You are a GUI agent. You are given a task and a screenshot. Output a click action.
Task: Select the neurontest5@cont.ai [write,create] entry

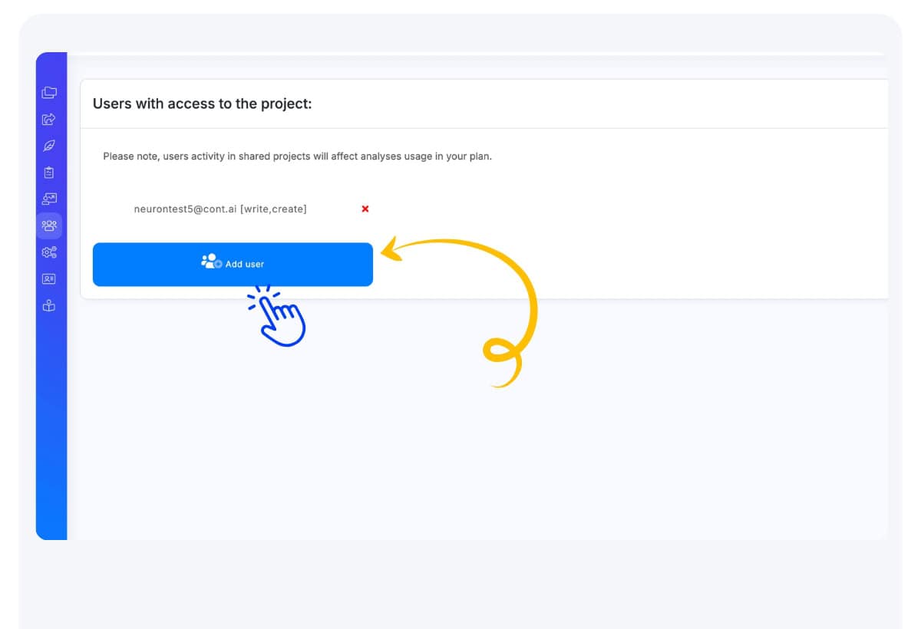coord(220,209)
